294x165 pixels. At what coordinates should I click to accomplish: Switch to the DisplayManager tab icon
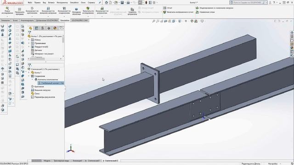(x=55, y=28)
